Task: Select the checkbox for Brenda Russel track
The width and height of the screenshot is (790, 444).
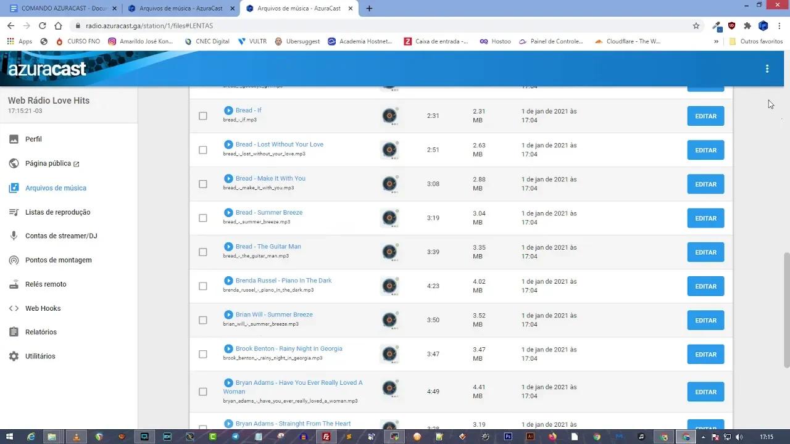Action: point(202,286)
